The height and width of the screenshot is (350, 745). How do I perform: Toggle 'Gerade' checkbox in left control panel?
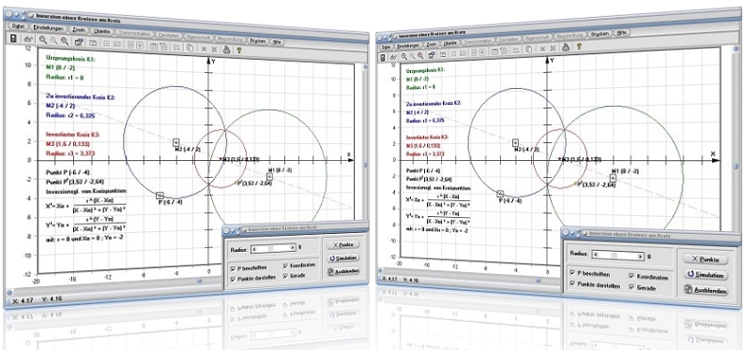[x=285, y=276]
